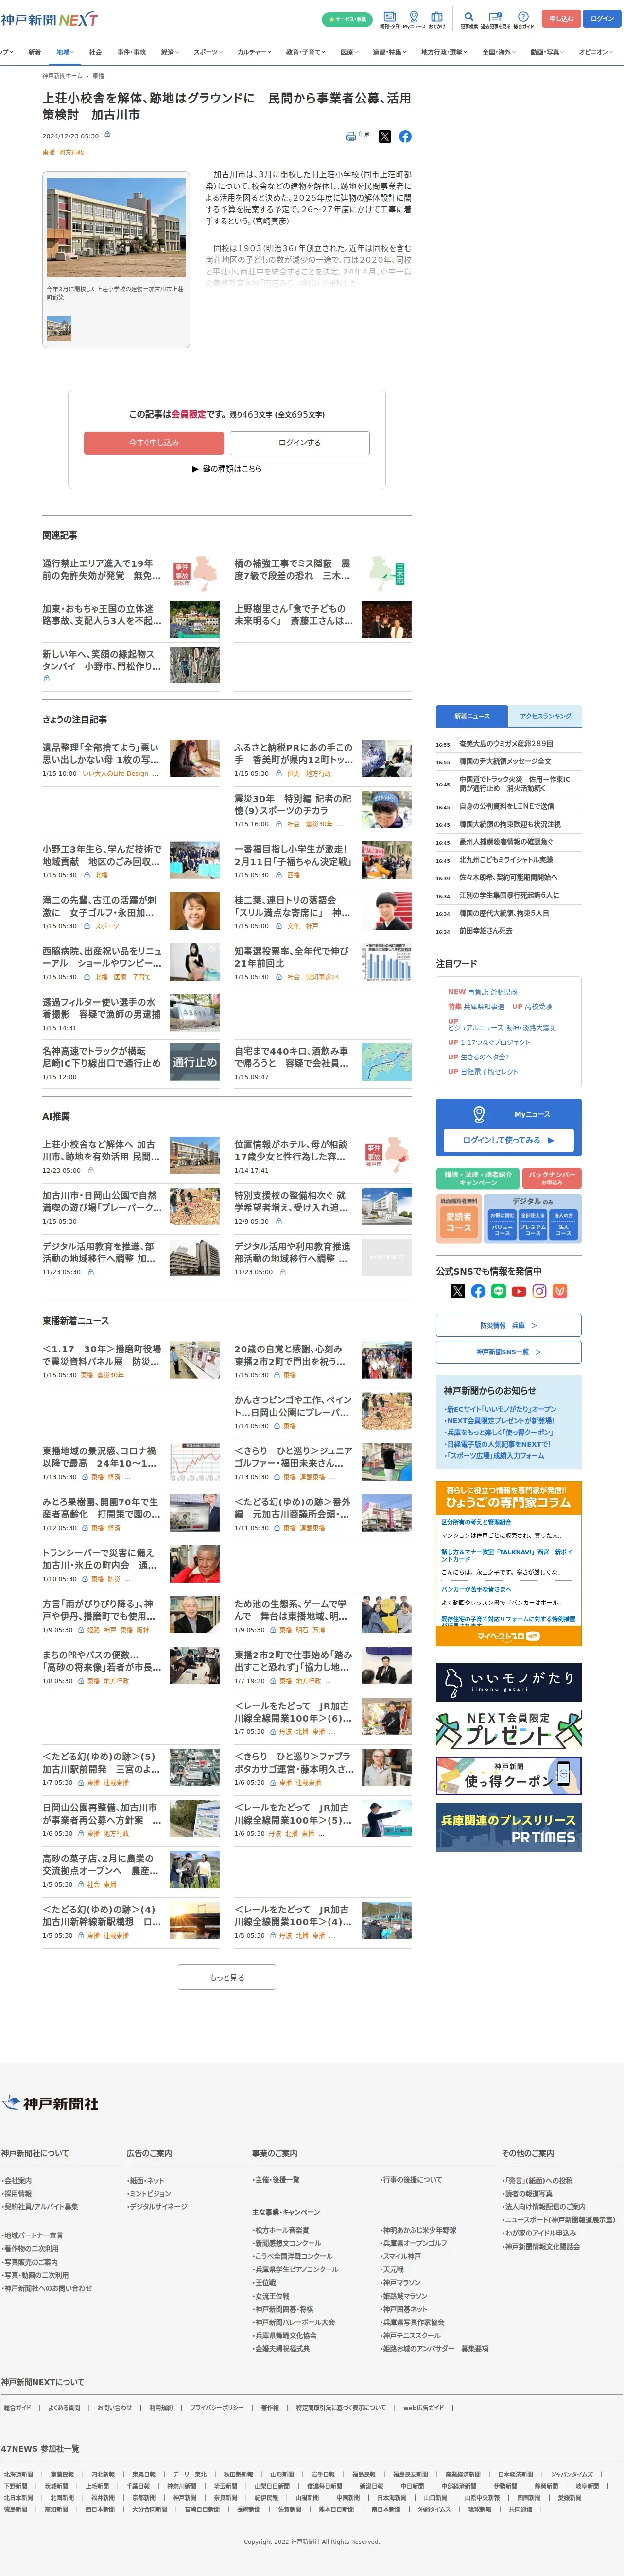This screenshot has width=624, height=2576.
Task: Open the 事件・事故 menu item
Action: click(x=131, y=52)
